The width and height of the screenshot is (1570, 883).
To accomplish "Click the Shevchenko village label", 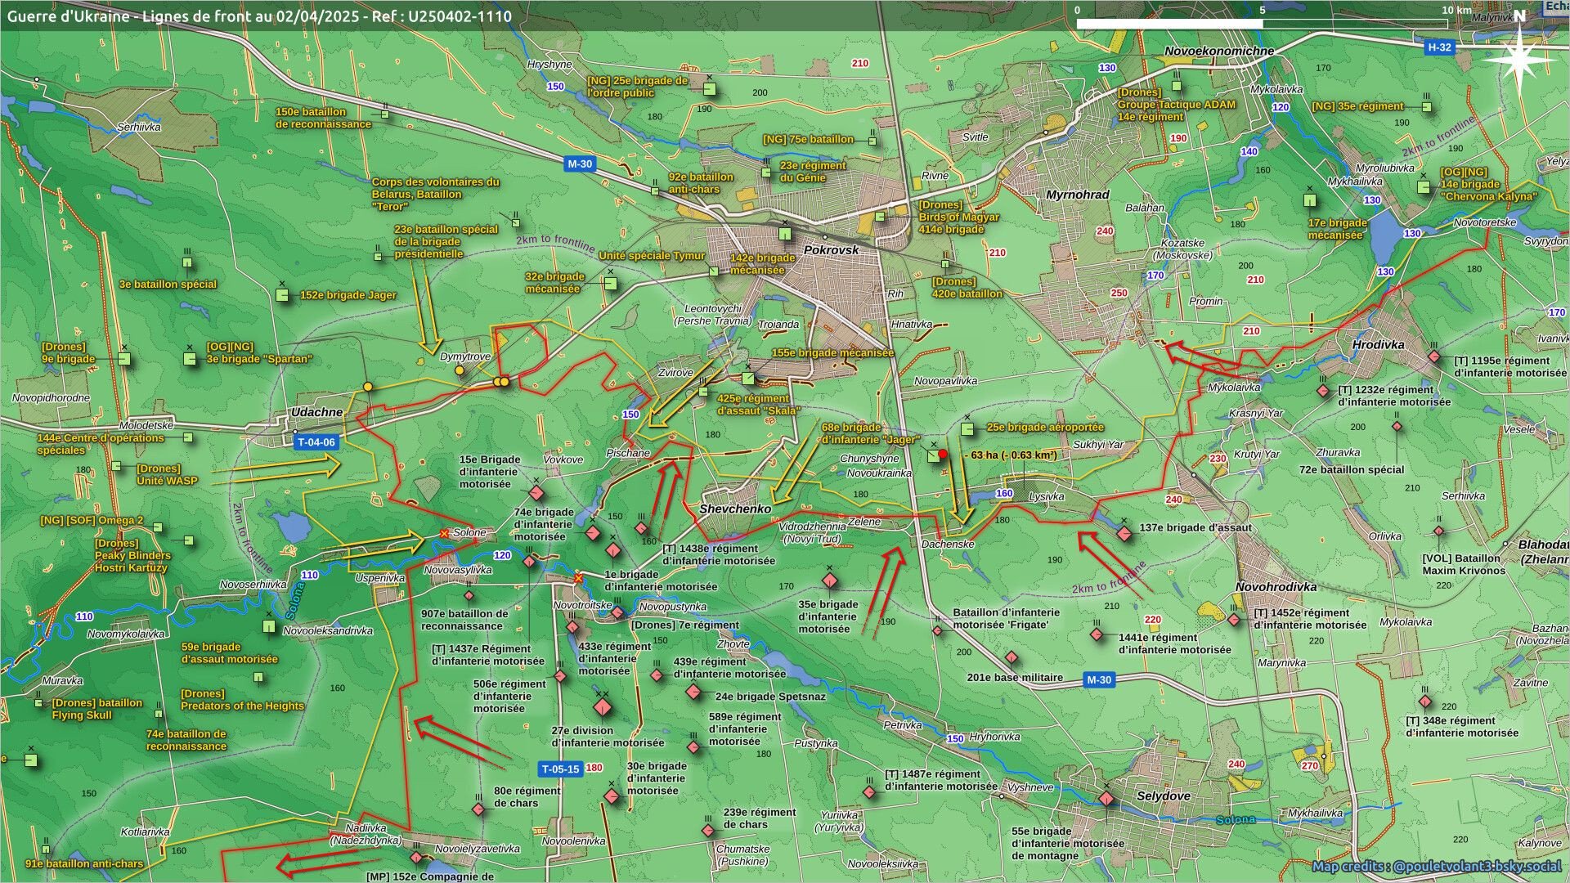I will click(735, 509).
